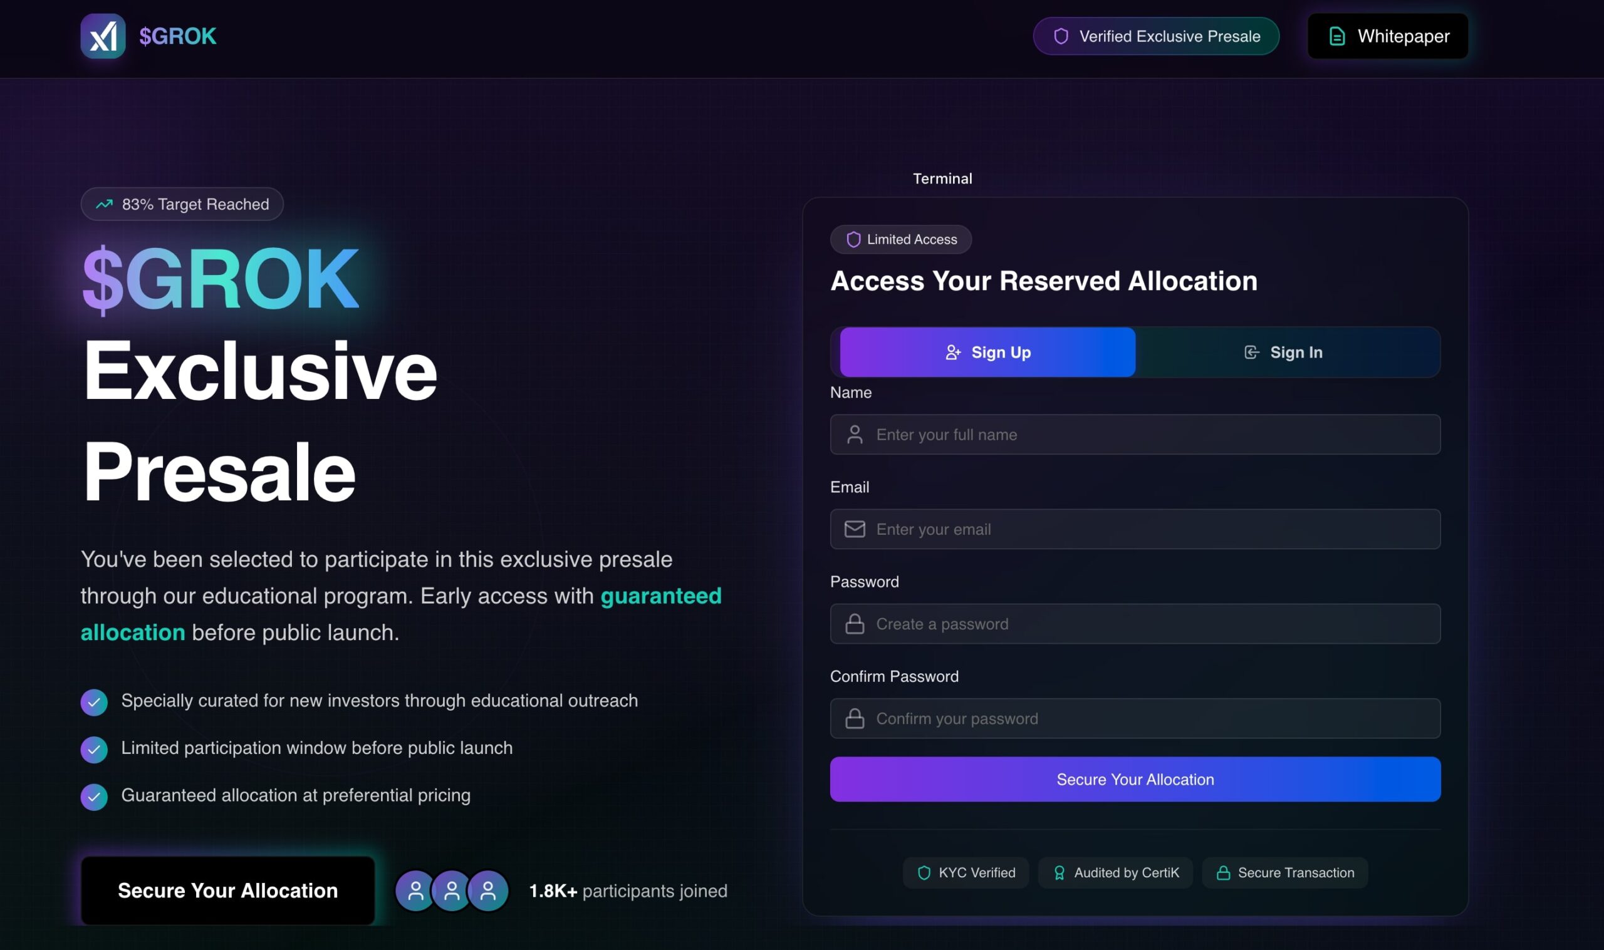Select the Sign Up tab

(x=987, y=352)
